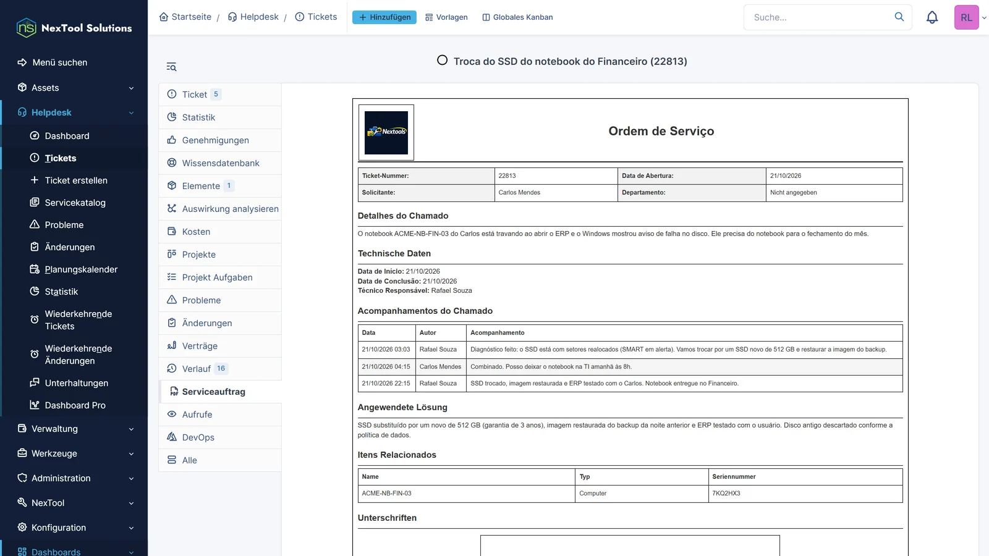Screen dimensions: 989x556
Task: Open Dashboard Pro in the sidebar
Action: pyautogui.click(x=75, y=405)
